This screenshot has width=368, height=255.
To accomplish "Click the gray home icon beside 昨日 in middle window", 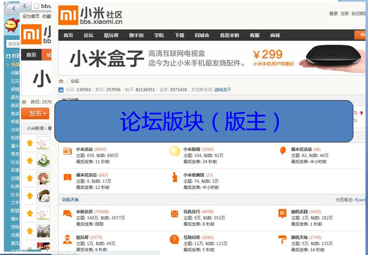I will point(24,102).
